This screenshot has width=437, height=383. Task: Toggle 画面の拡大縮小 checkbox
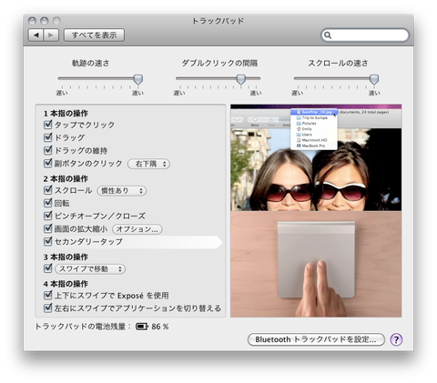(x=48, y=228)
